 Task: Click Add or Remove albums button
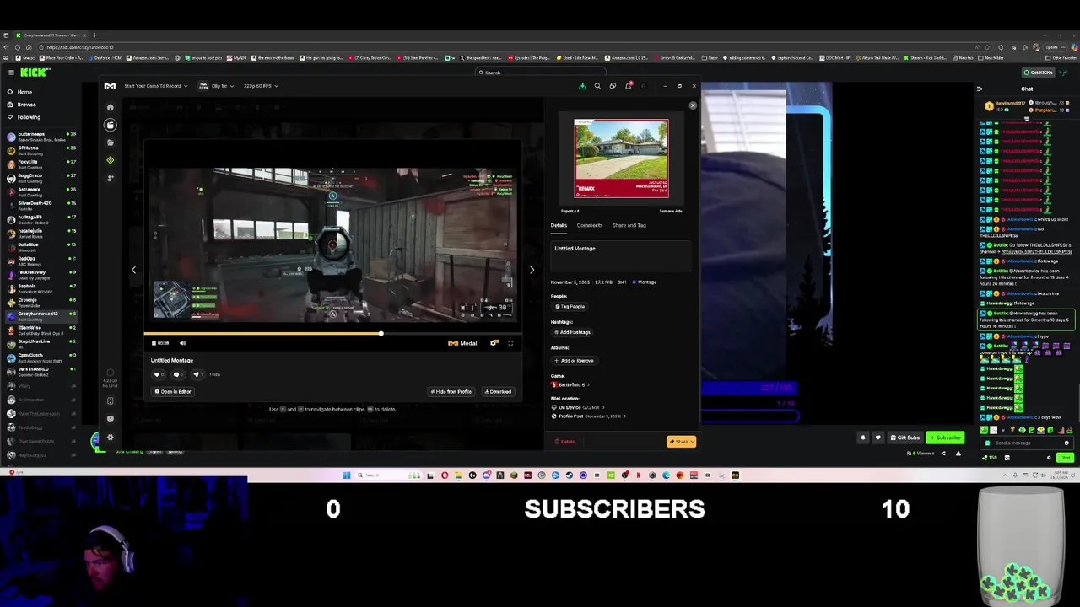574,361
